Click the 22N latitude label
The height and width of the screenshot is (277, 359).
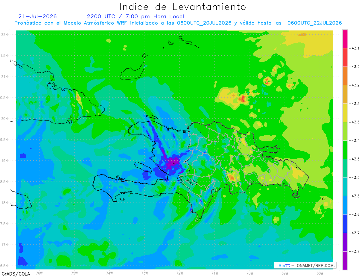(x=5, y=35)
